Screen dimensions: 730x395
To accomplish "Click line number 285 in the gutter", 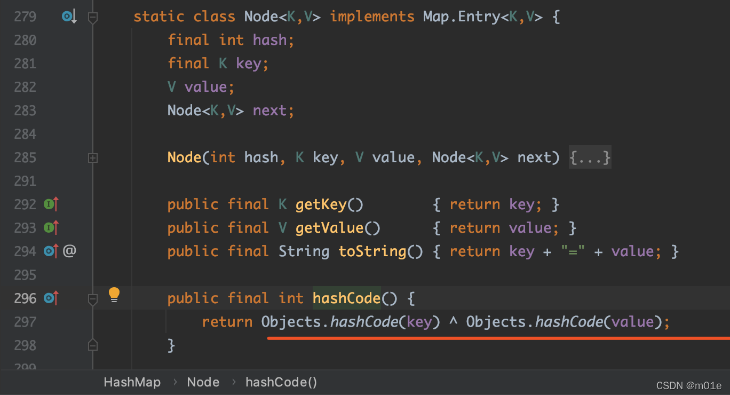I will (x=25, y=157).
